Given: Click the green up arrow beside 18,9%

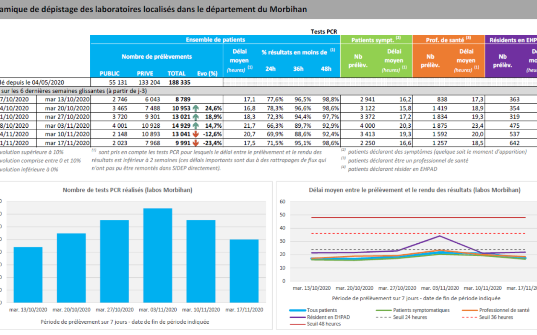Looking at the screenshot, I should coord(196,117).
